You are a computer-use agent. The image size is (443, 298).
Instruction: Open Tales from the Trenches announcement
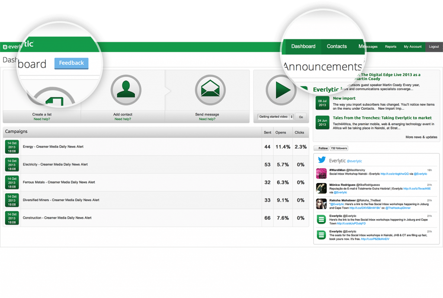coord(382,118)
